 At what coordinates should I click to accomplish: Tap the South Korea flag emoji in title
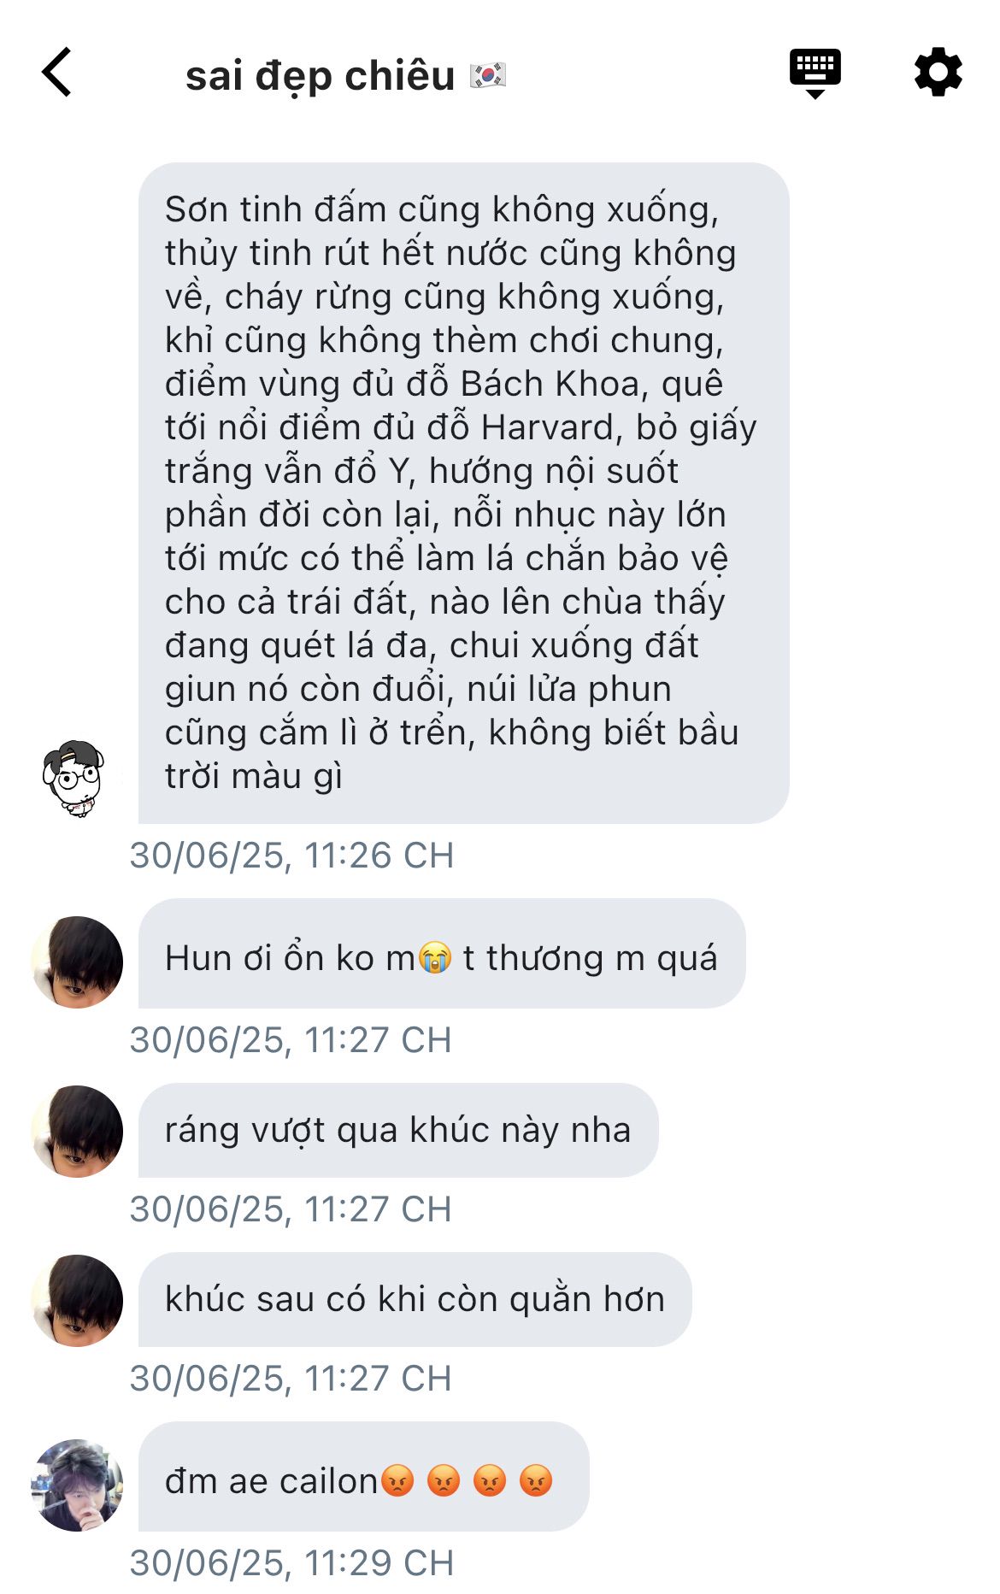(x=488, y=76)
